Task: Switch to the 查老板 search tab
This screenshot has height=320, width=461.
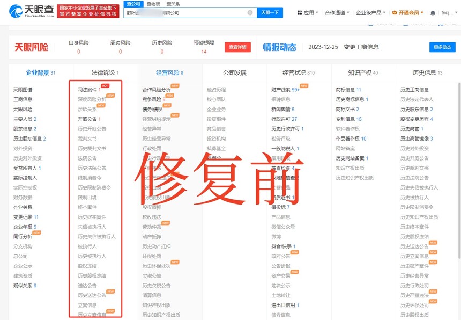Action: pos(153,4)
